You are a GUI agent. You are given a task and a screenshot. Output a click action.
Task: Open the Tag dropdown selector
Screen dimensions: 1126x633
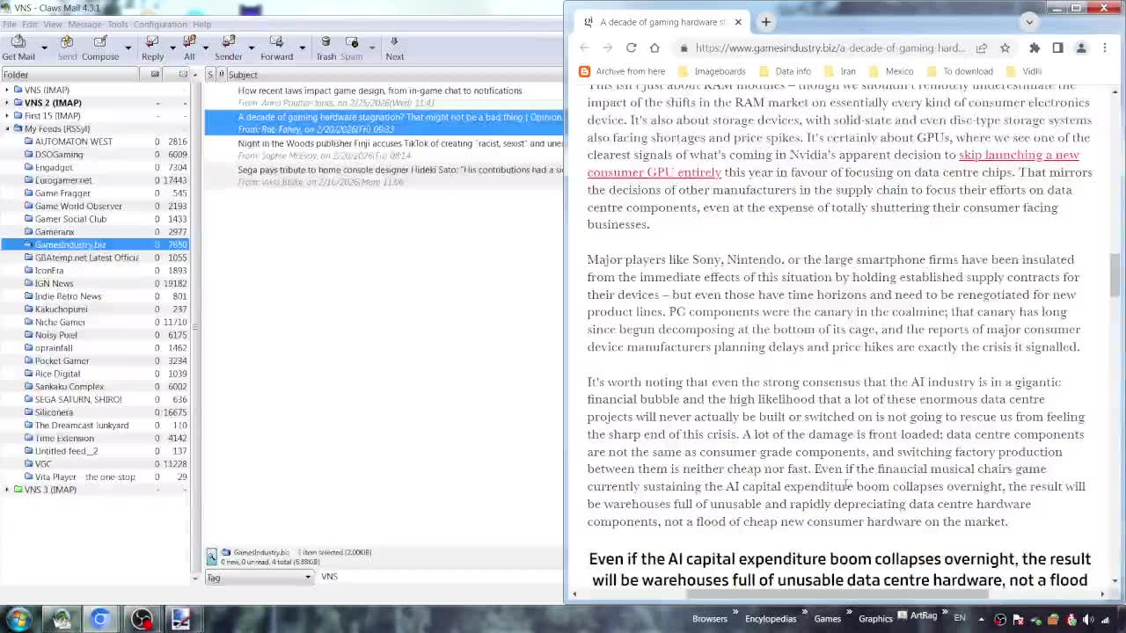coord(259,577)
